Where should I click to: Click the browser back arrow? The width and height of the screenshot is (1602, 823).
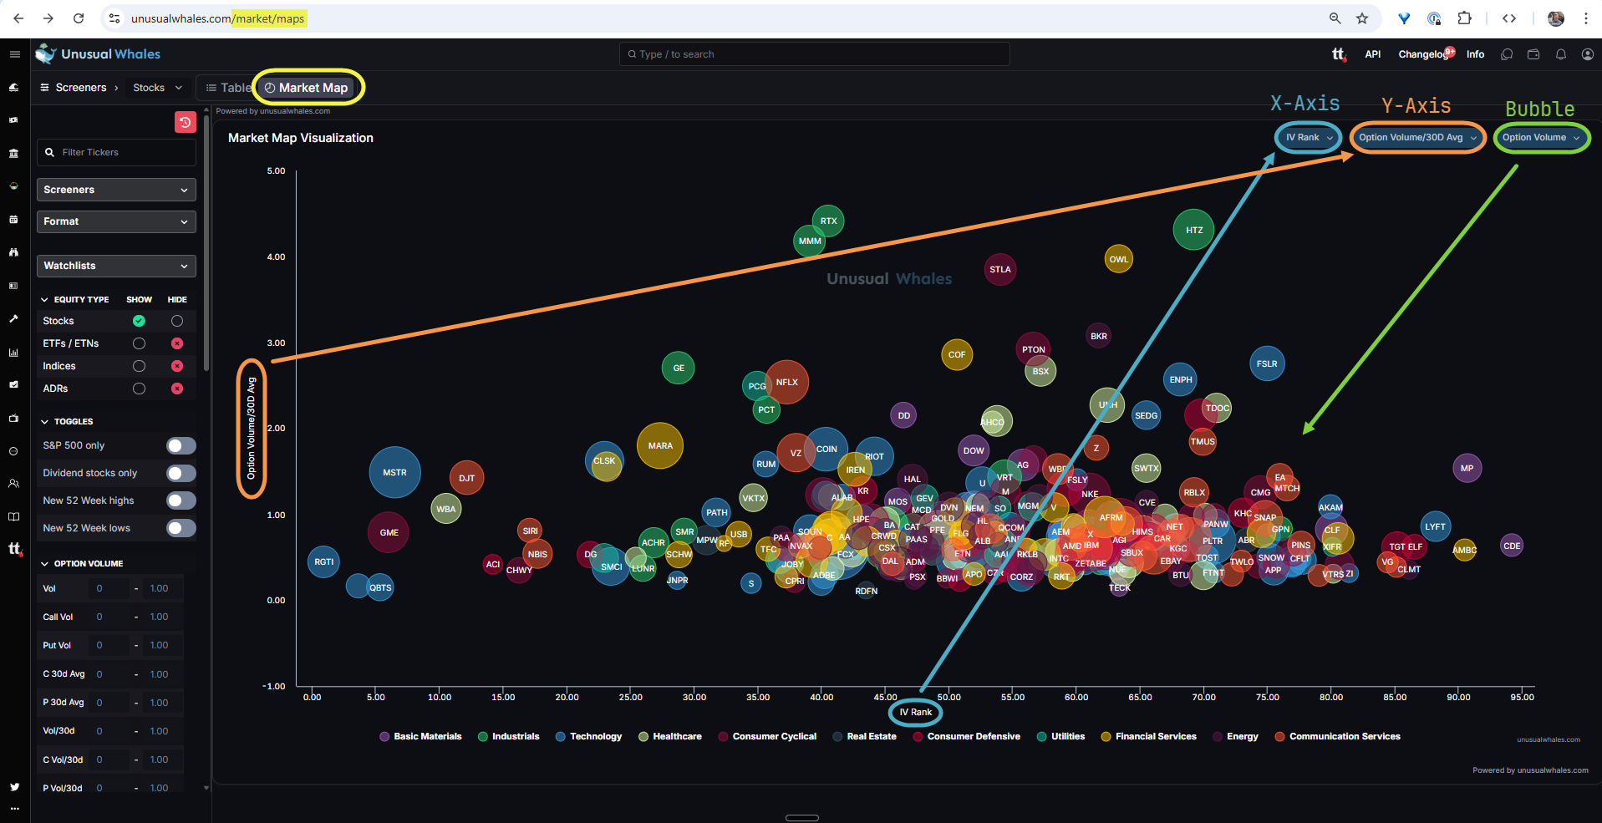18,18
